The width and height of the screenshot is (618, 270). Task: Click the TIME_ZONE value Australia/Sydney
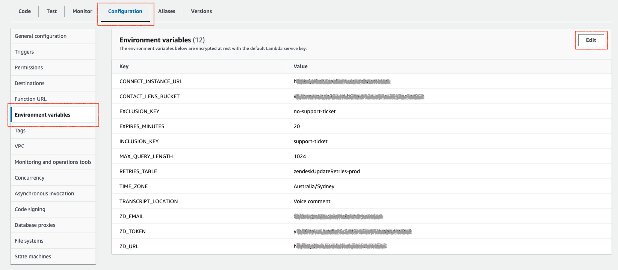coord(314,186)
